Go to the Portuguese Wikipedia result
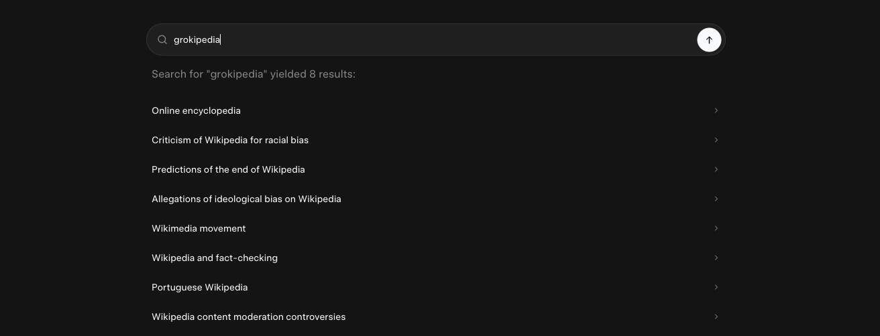This screenshot has height=336, width=880. pos(200,287)
